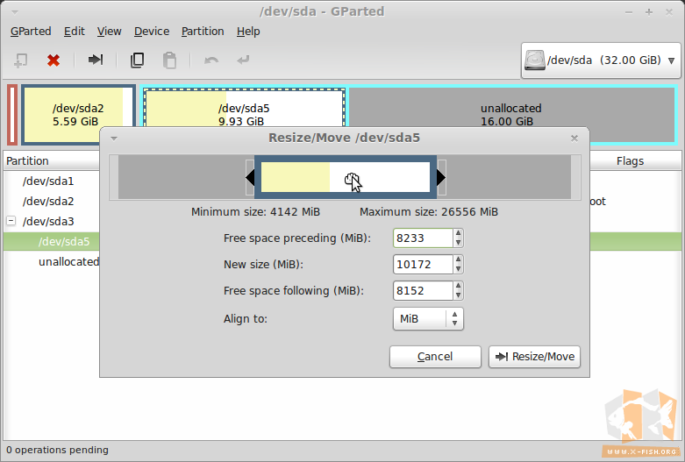685x462 pixels.
Task: Focus the New size field
Action: [x=423, y=264]
